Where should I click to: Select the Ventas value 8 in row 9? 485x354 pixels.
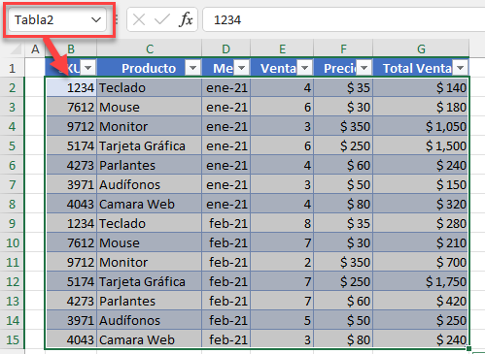[x=282, y=223]
